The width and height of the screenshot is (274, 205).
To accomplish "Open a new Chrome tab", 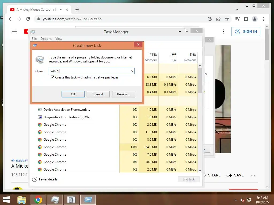I will [x=77, y=10].
